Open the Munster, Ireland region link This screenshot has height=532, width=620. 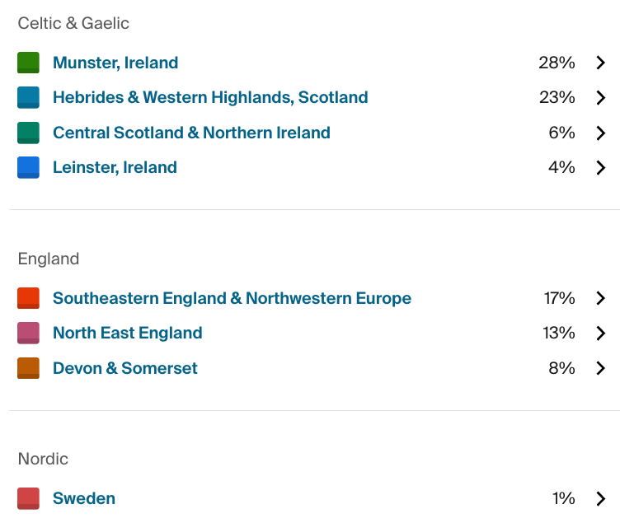[115, 63]
